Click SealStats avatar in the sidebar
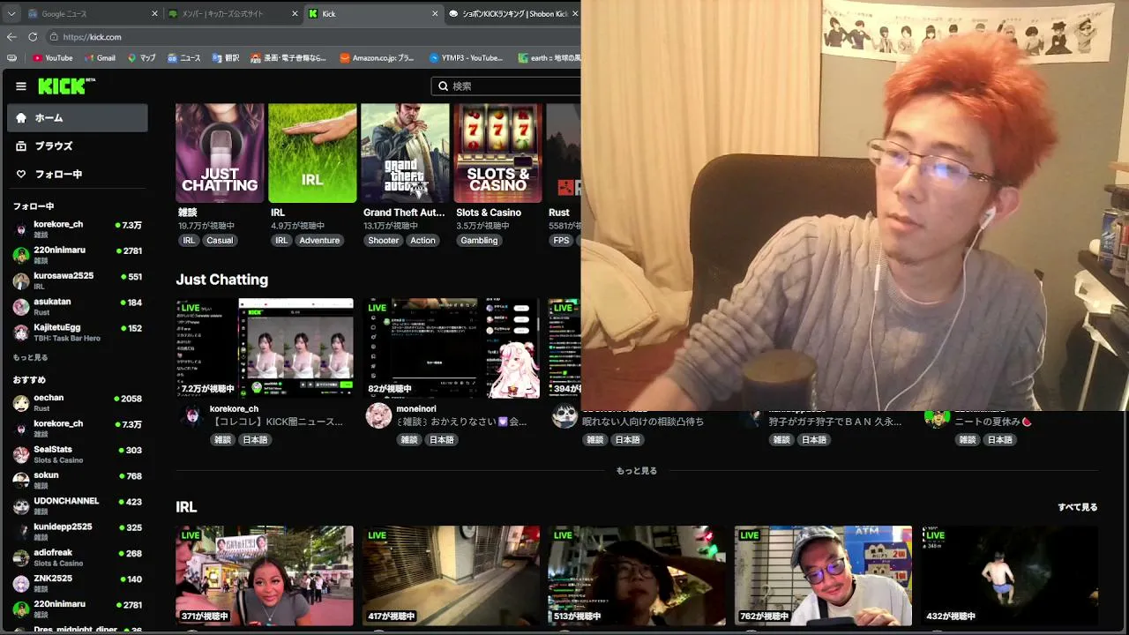Viewport: 1129px width, 635px height. pos(21,454)
